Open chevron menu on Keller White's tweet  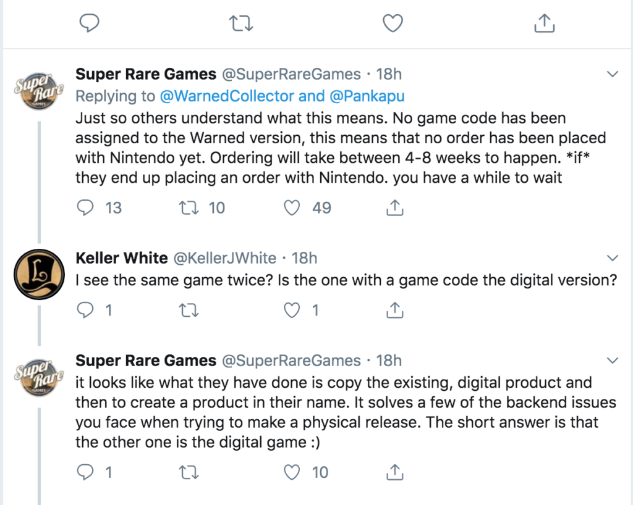pyautogui.click(x=613, y=257)
